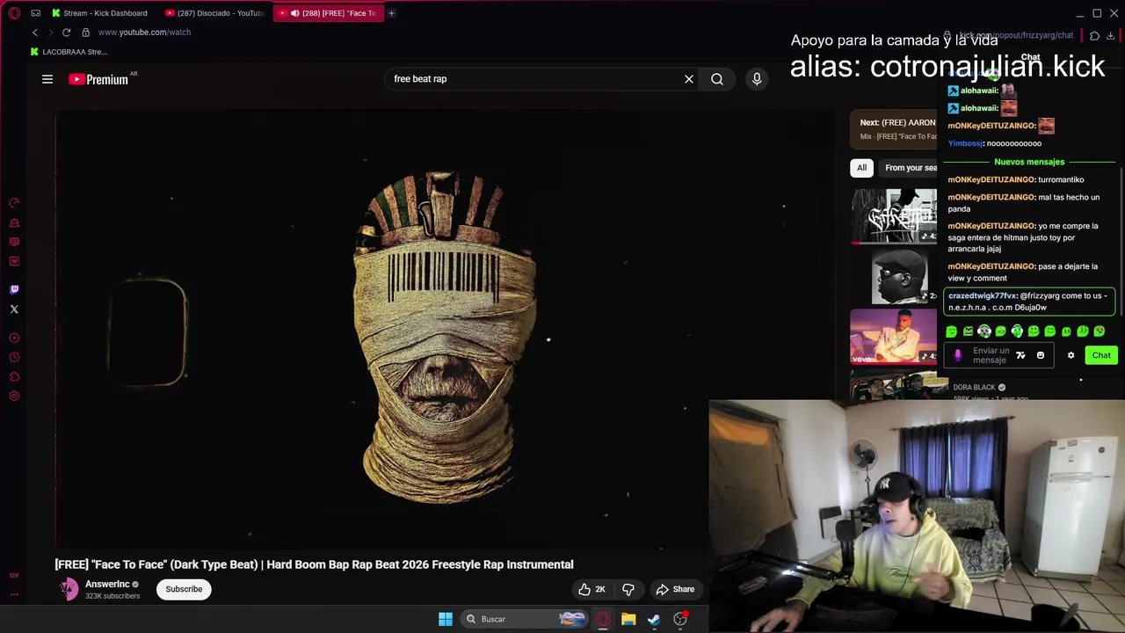Screen dimensions: 1125x633
Task: Switch to the Disociado YouTube tab
Action: [215, 13]
